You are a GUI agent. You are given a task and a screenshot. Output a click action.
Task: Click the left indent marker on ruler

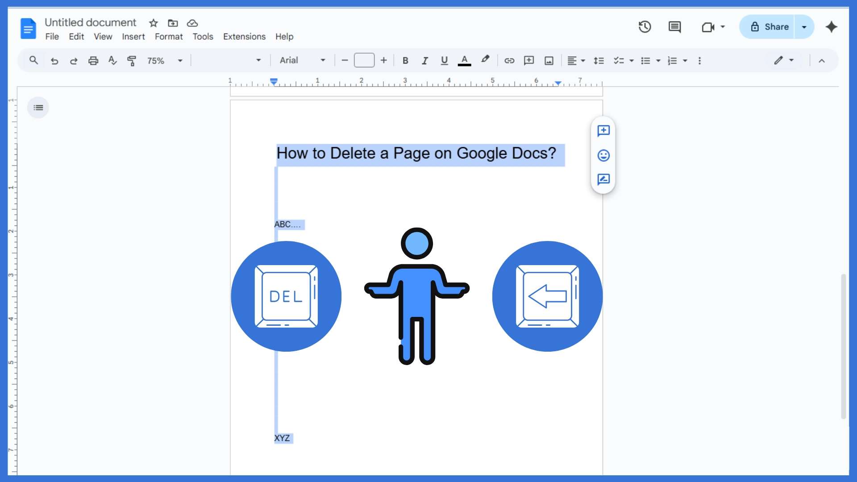click(x=274, y=82)
